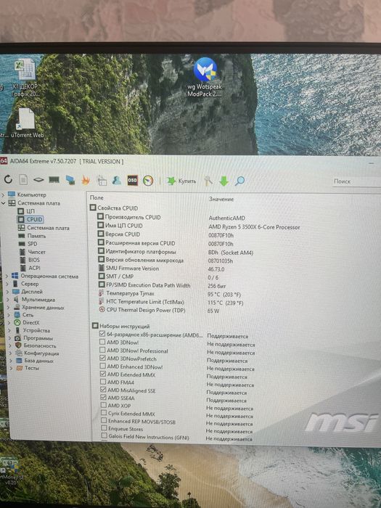Viewport: 381px width, 508px height.
Task: Open the sensor gauge toolbar icon
Action: tap(148, 181)
